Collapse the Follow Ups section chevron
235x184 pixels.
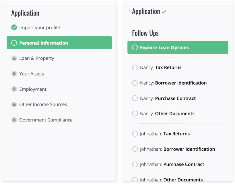(130, 33)
